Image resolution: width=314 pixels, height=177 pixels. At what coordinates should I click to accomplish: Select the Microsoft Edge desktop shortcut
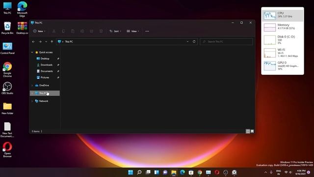pos(22,9)
